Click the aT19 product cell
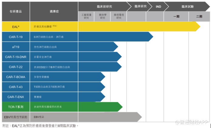 16,47
